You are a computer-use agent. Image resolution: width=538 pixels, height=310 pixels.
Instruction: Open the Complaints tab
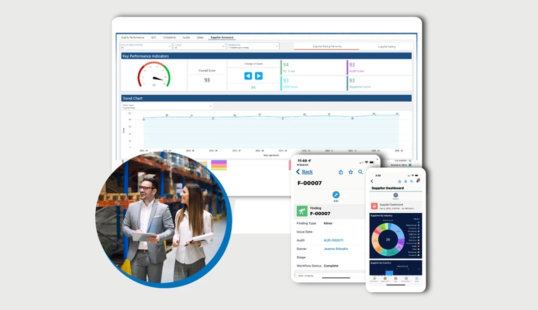tap(169, 38)
